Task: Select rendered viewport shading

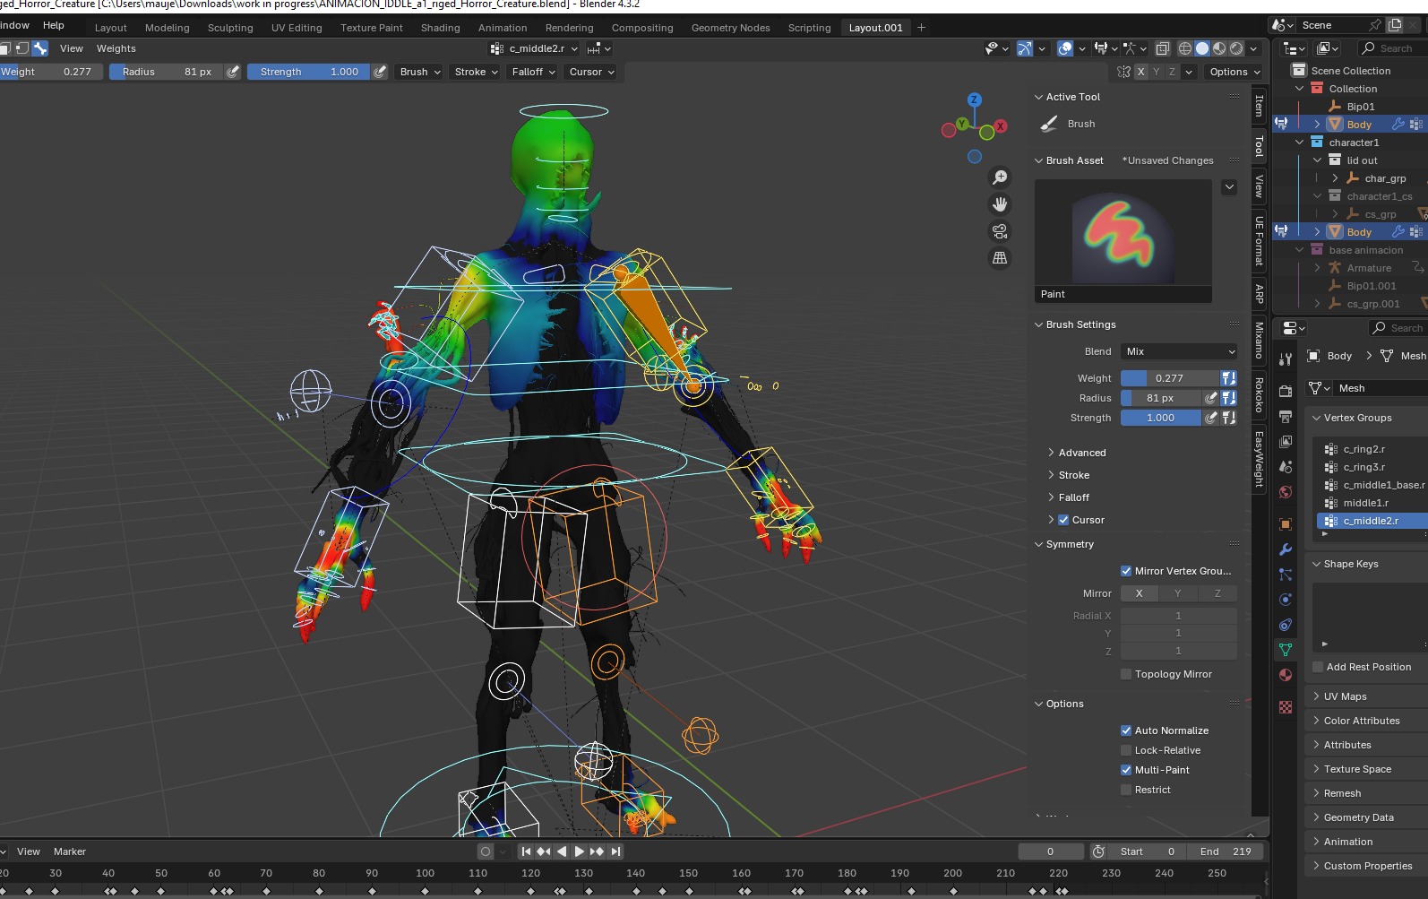Action: 1236,48
